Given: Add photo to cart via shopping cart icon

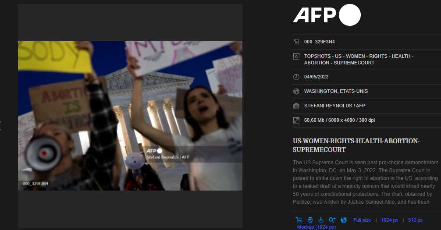Looking at the screenshot, I should (299, 220).
